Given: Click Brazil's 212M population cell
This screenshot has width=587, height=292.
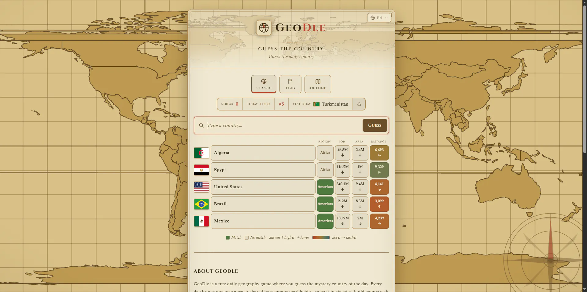Looking at the screenshot, I should [x=343, y=204].
